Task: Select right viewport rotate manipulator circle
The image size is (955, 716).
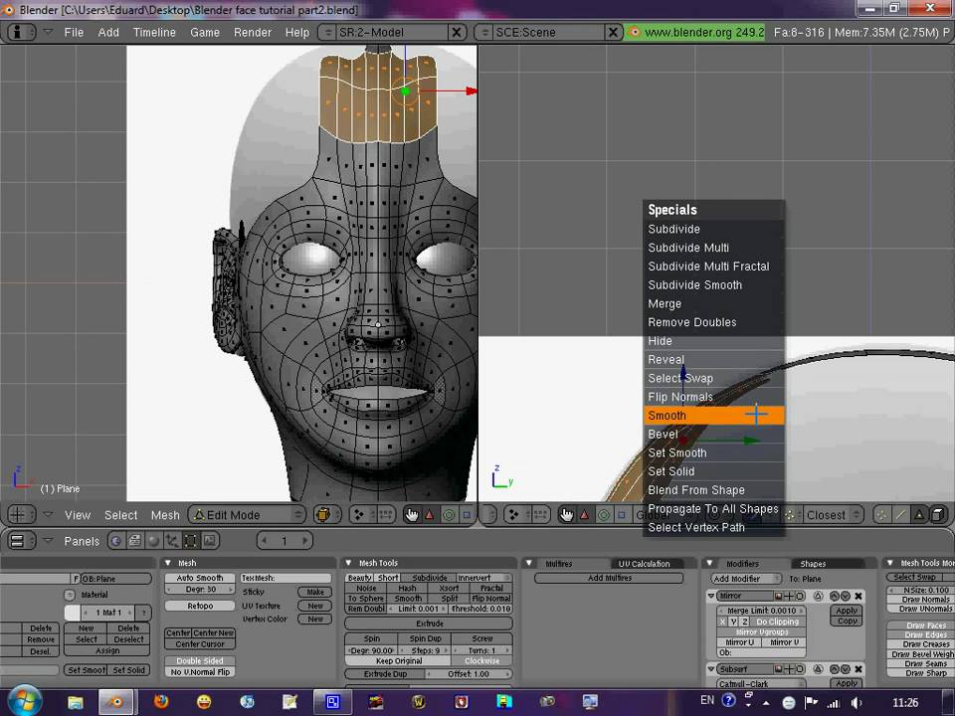Action: (604, 515)
